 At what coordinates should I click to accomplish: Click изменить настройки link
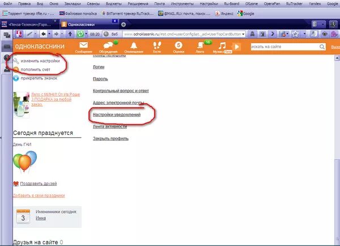click(40, 61)
